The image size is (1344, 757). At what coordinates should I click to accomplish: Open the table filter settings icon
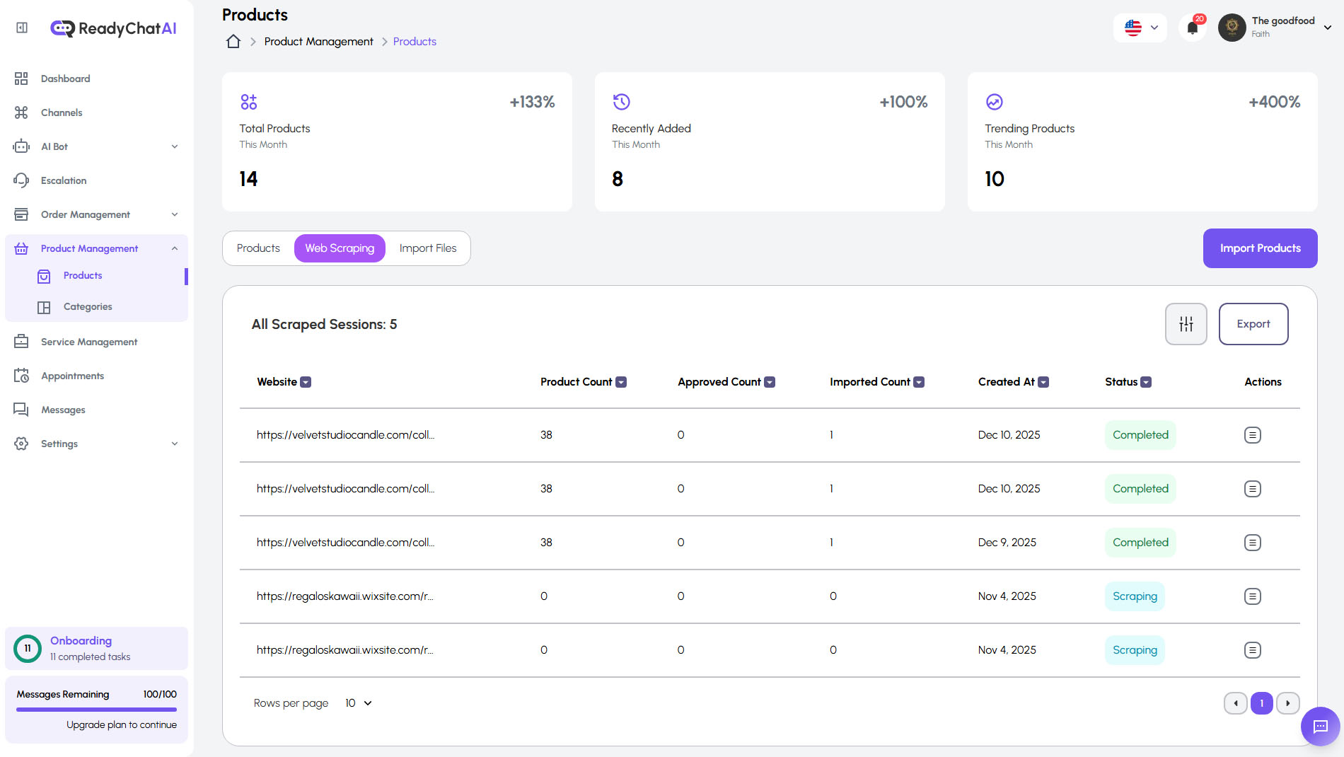(1186, 324)
